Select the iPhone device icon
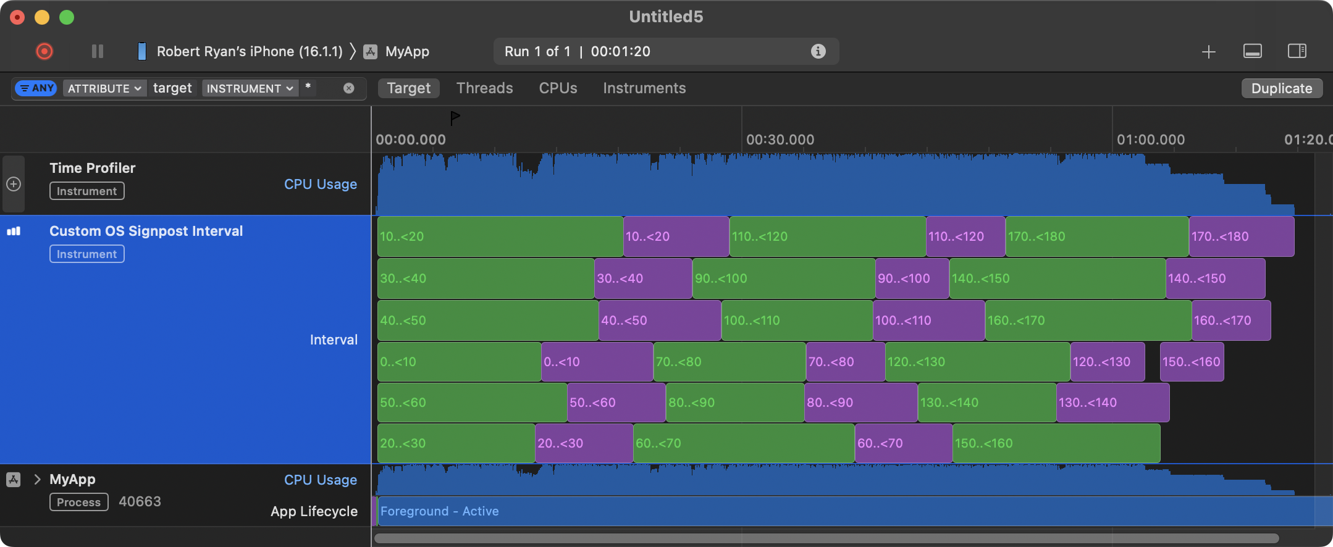The width and height of the screenshot is (1333, 547). coord(142,51)
